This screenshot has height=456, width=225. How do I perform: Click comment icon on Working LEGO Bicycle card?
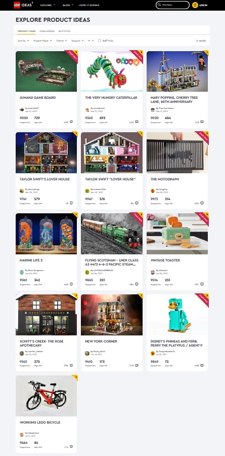click(x=71, y=447)
